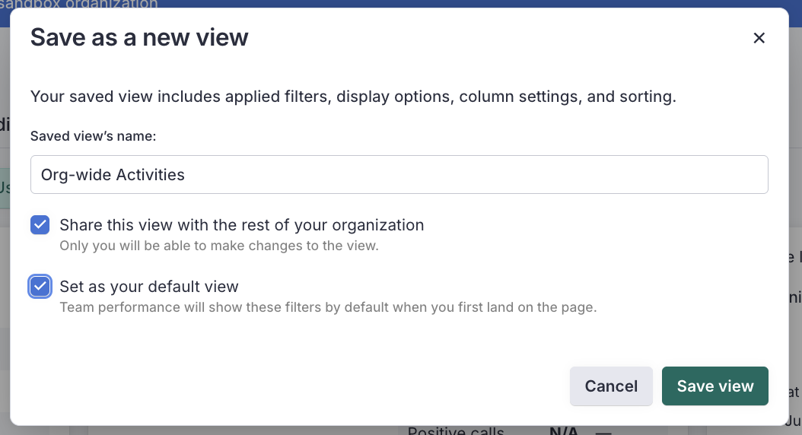Click the 'Save as a new view' heading
This screenshot has width=802, height=435.
pyautogui.click(x=139, y=37)
